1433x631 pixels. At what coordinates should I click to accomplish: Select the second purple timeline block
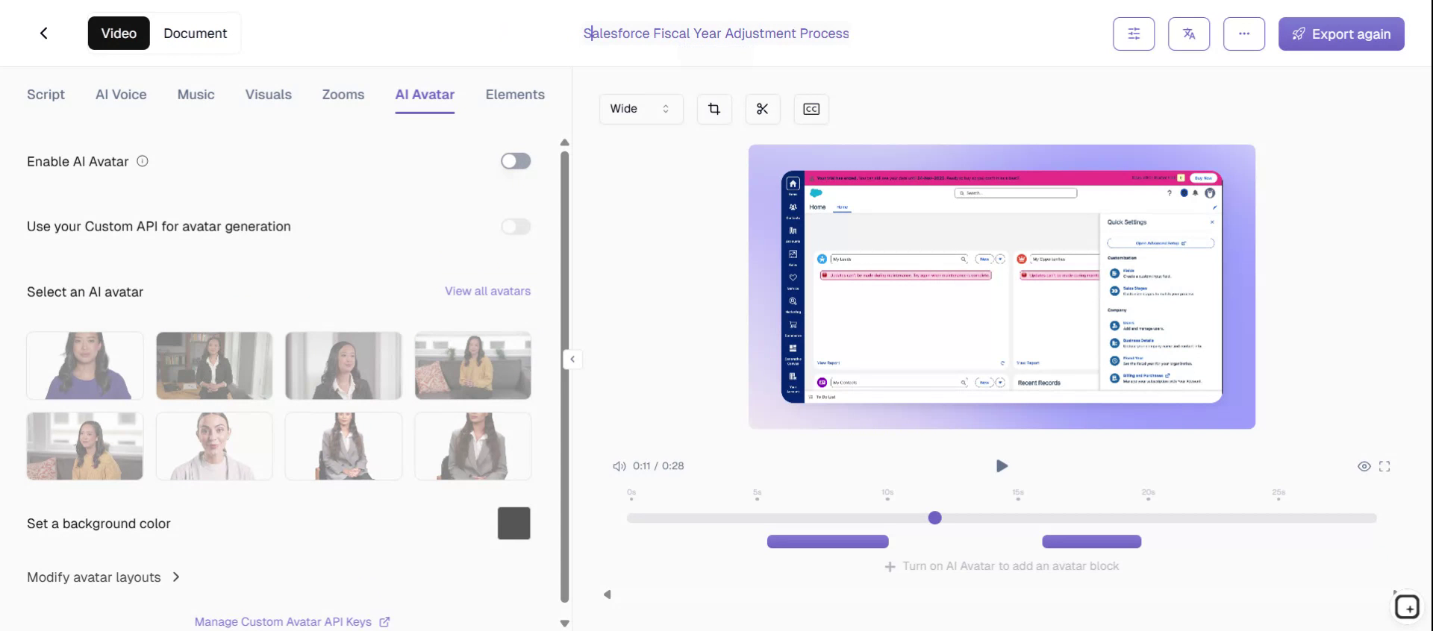coord(1091,541)
